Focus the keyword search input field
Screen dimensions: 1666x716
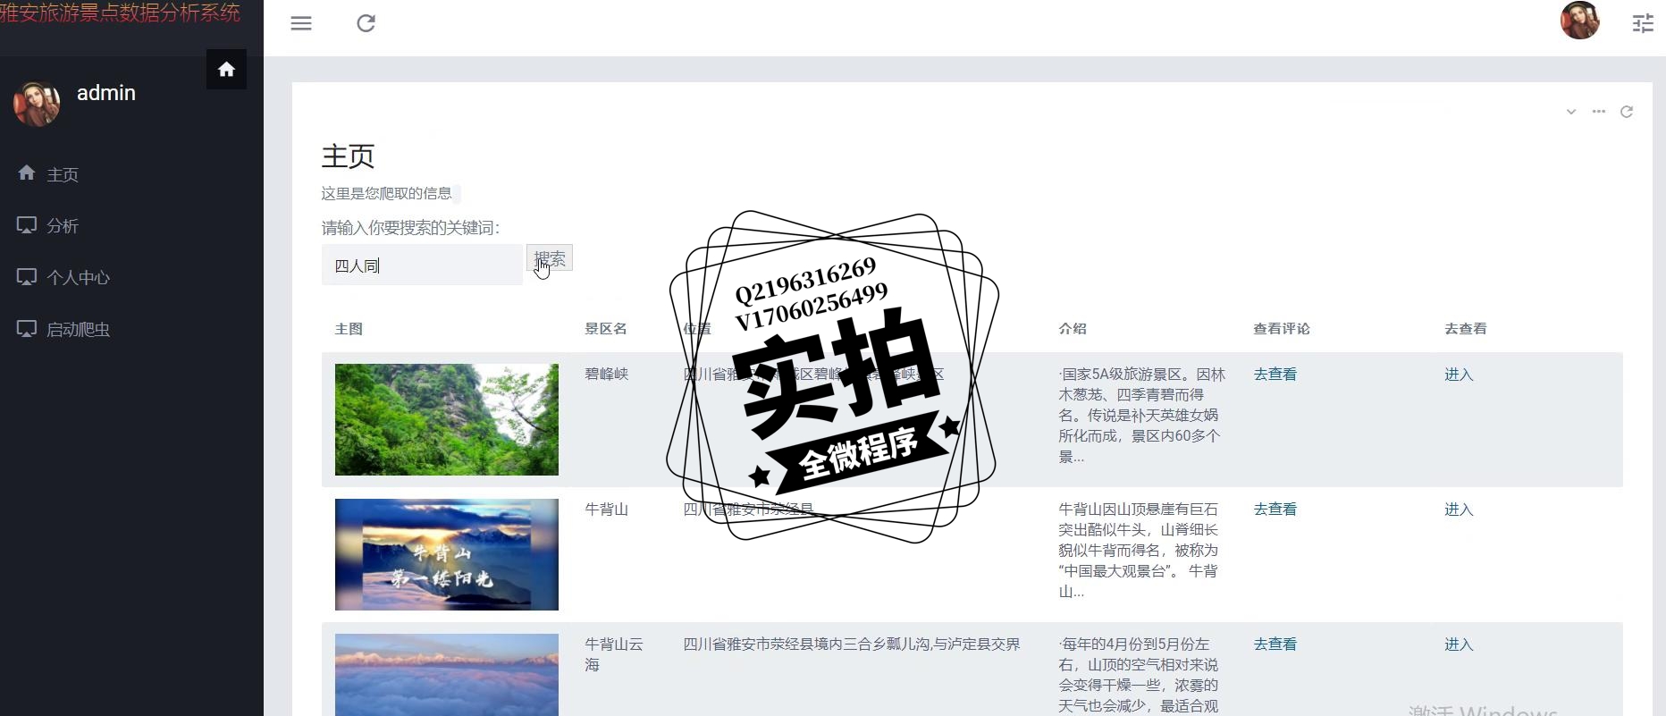coord(422,265)
